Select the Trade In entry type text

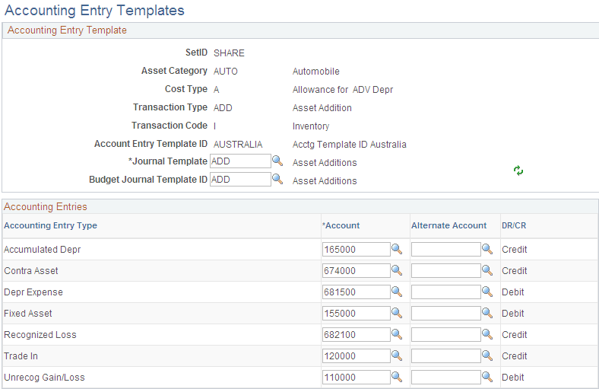[x=21, y=356]
